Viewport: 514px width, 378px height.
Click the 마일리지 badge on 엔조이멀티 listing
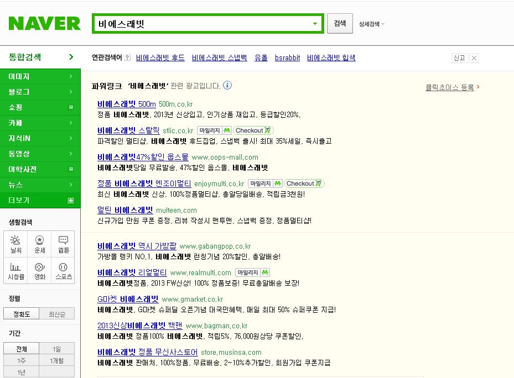(x=265, y=183)
